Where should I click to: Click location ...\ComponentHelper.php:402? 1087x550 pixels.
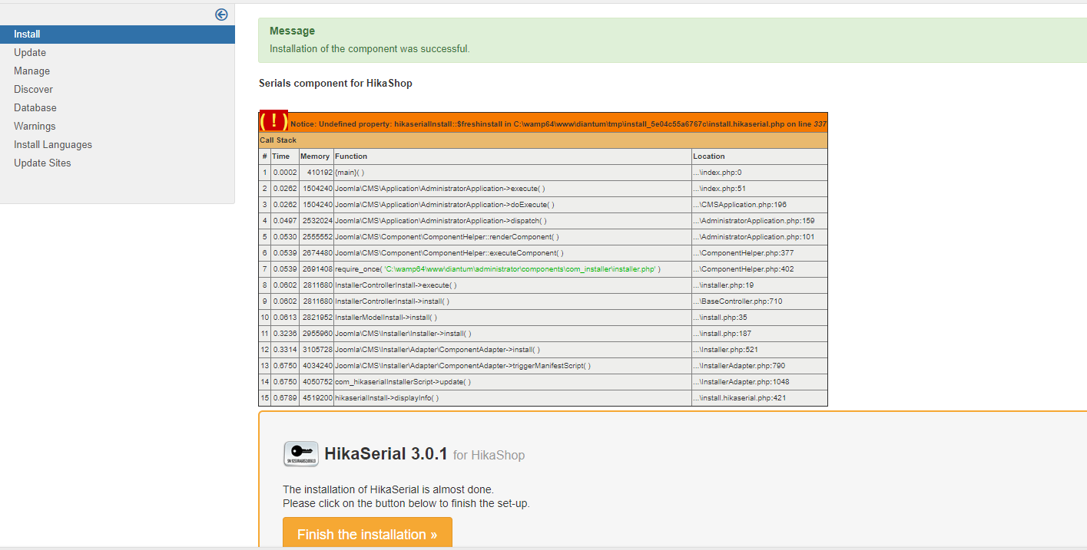tap(760, 269)
